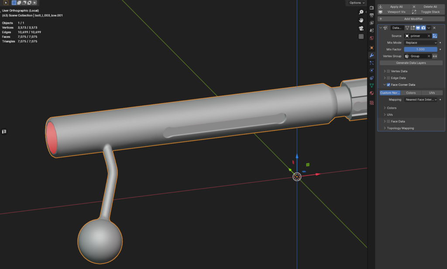Screen dimensions: 447x269
Task: Open the View Layer properties tab
Action: (371, 23)
